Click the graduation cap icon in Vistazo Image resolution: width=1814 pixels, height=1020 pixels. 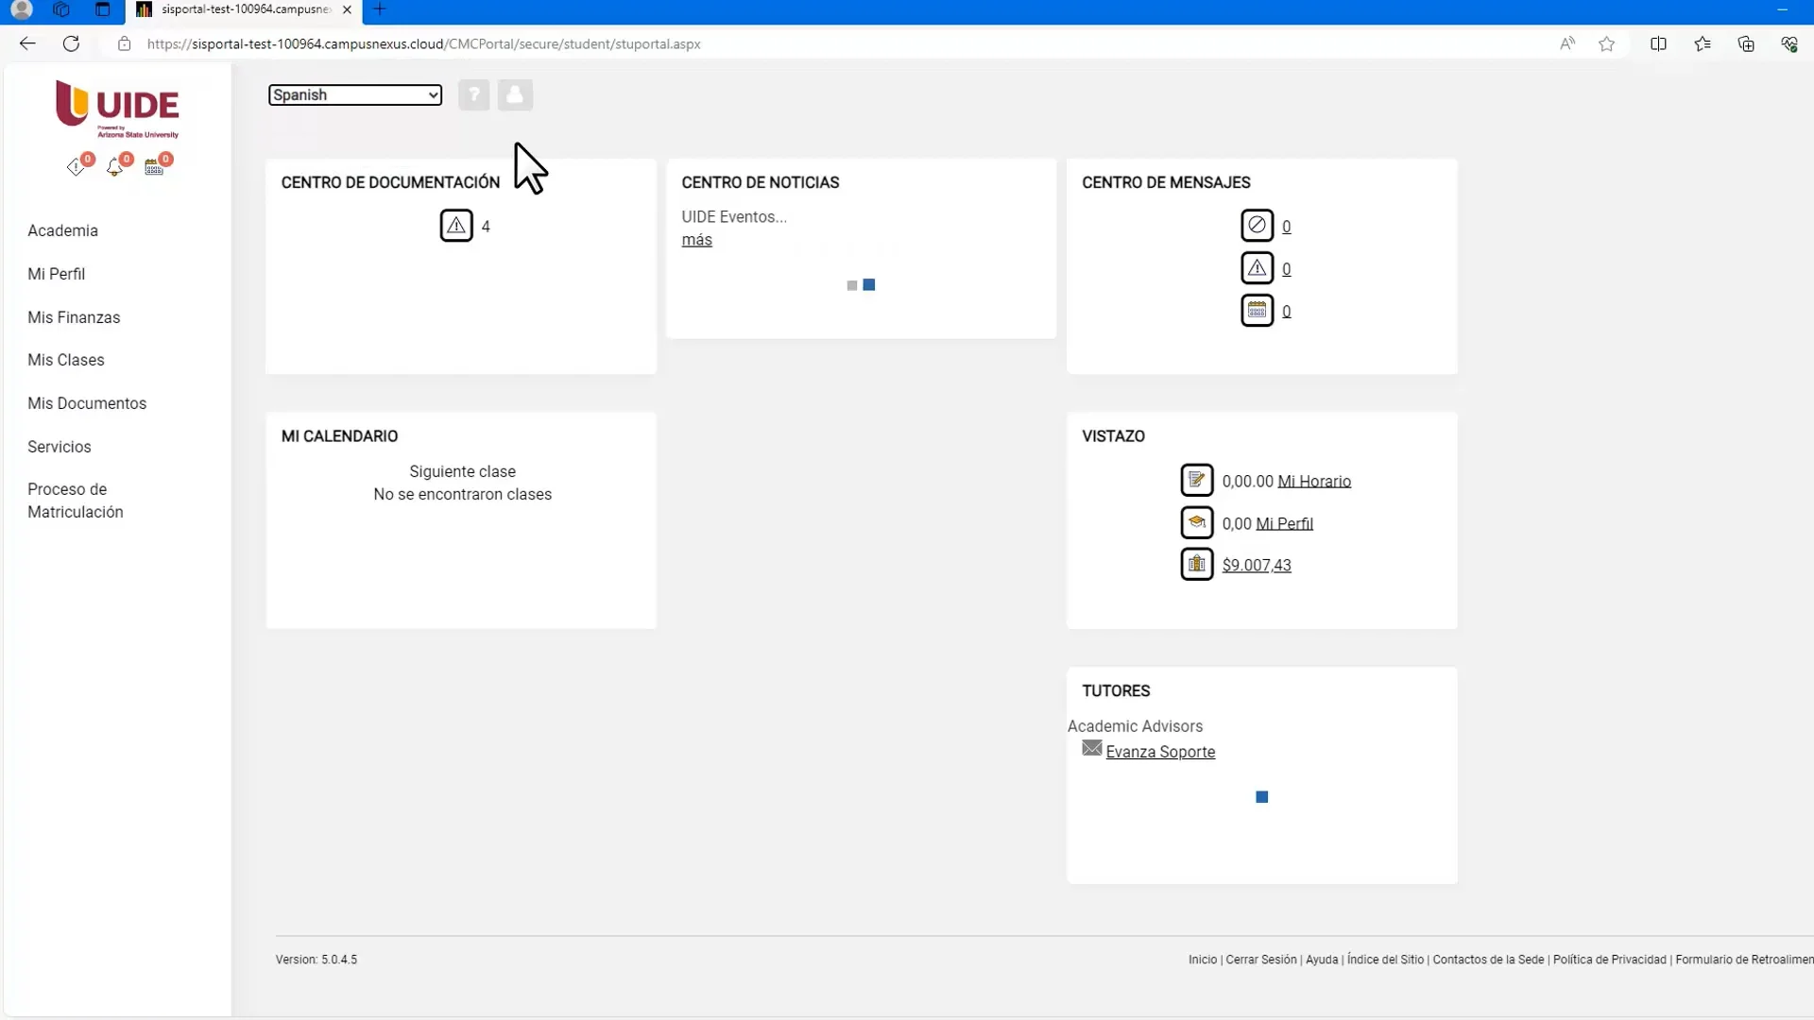[1196, 522]
